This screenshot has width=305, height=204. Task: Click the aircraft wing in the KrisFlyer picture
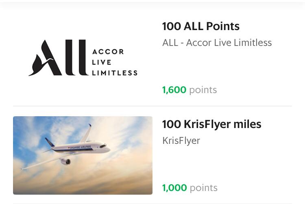(x=41, y=163)
